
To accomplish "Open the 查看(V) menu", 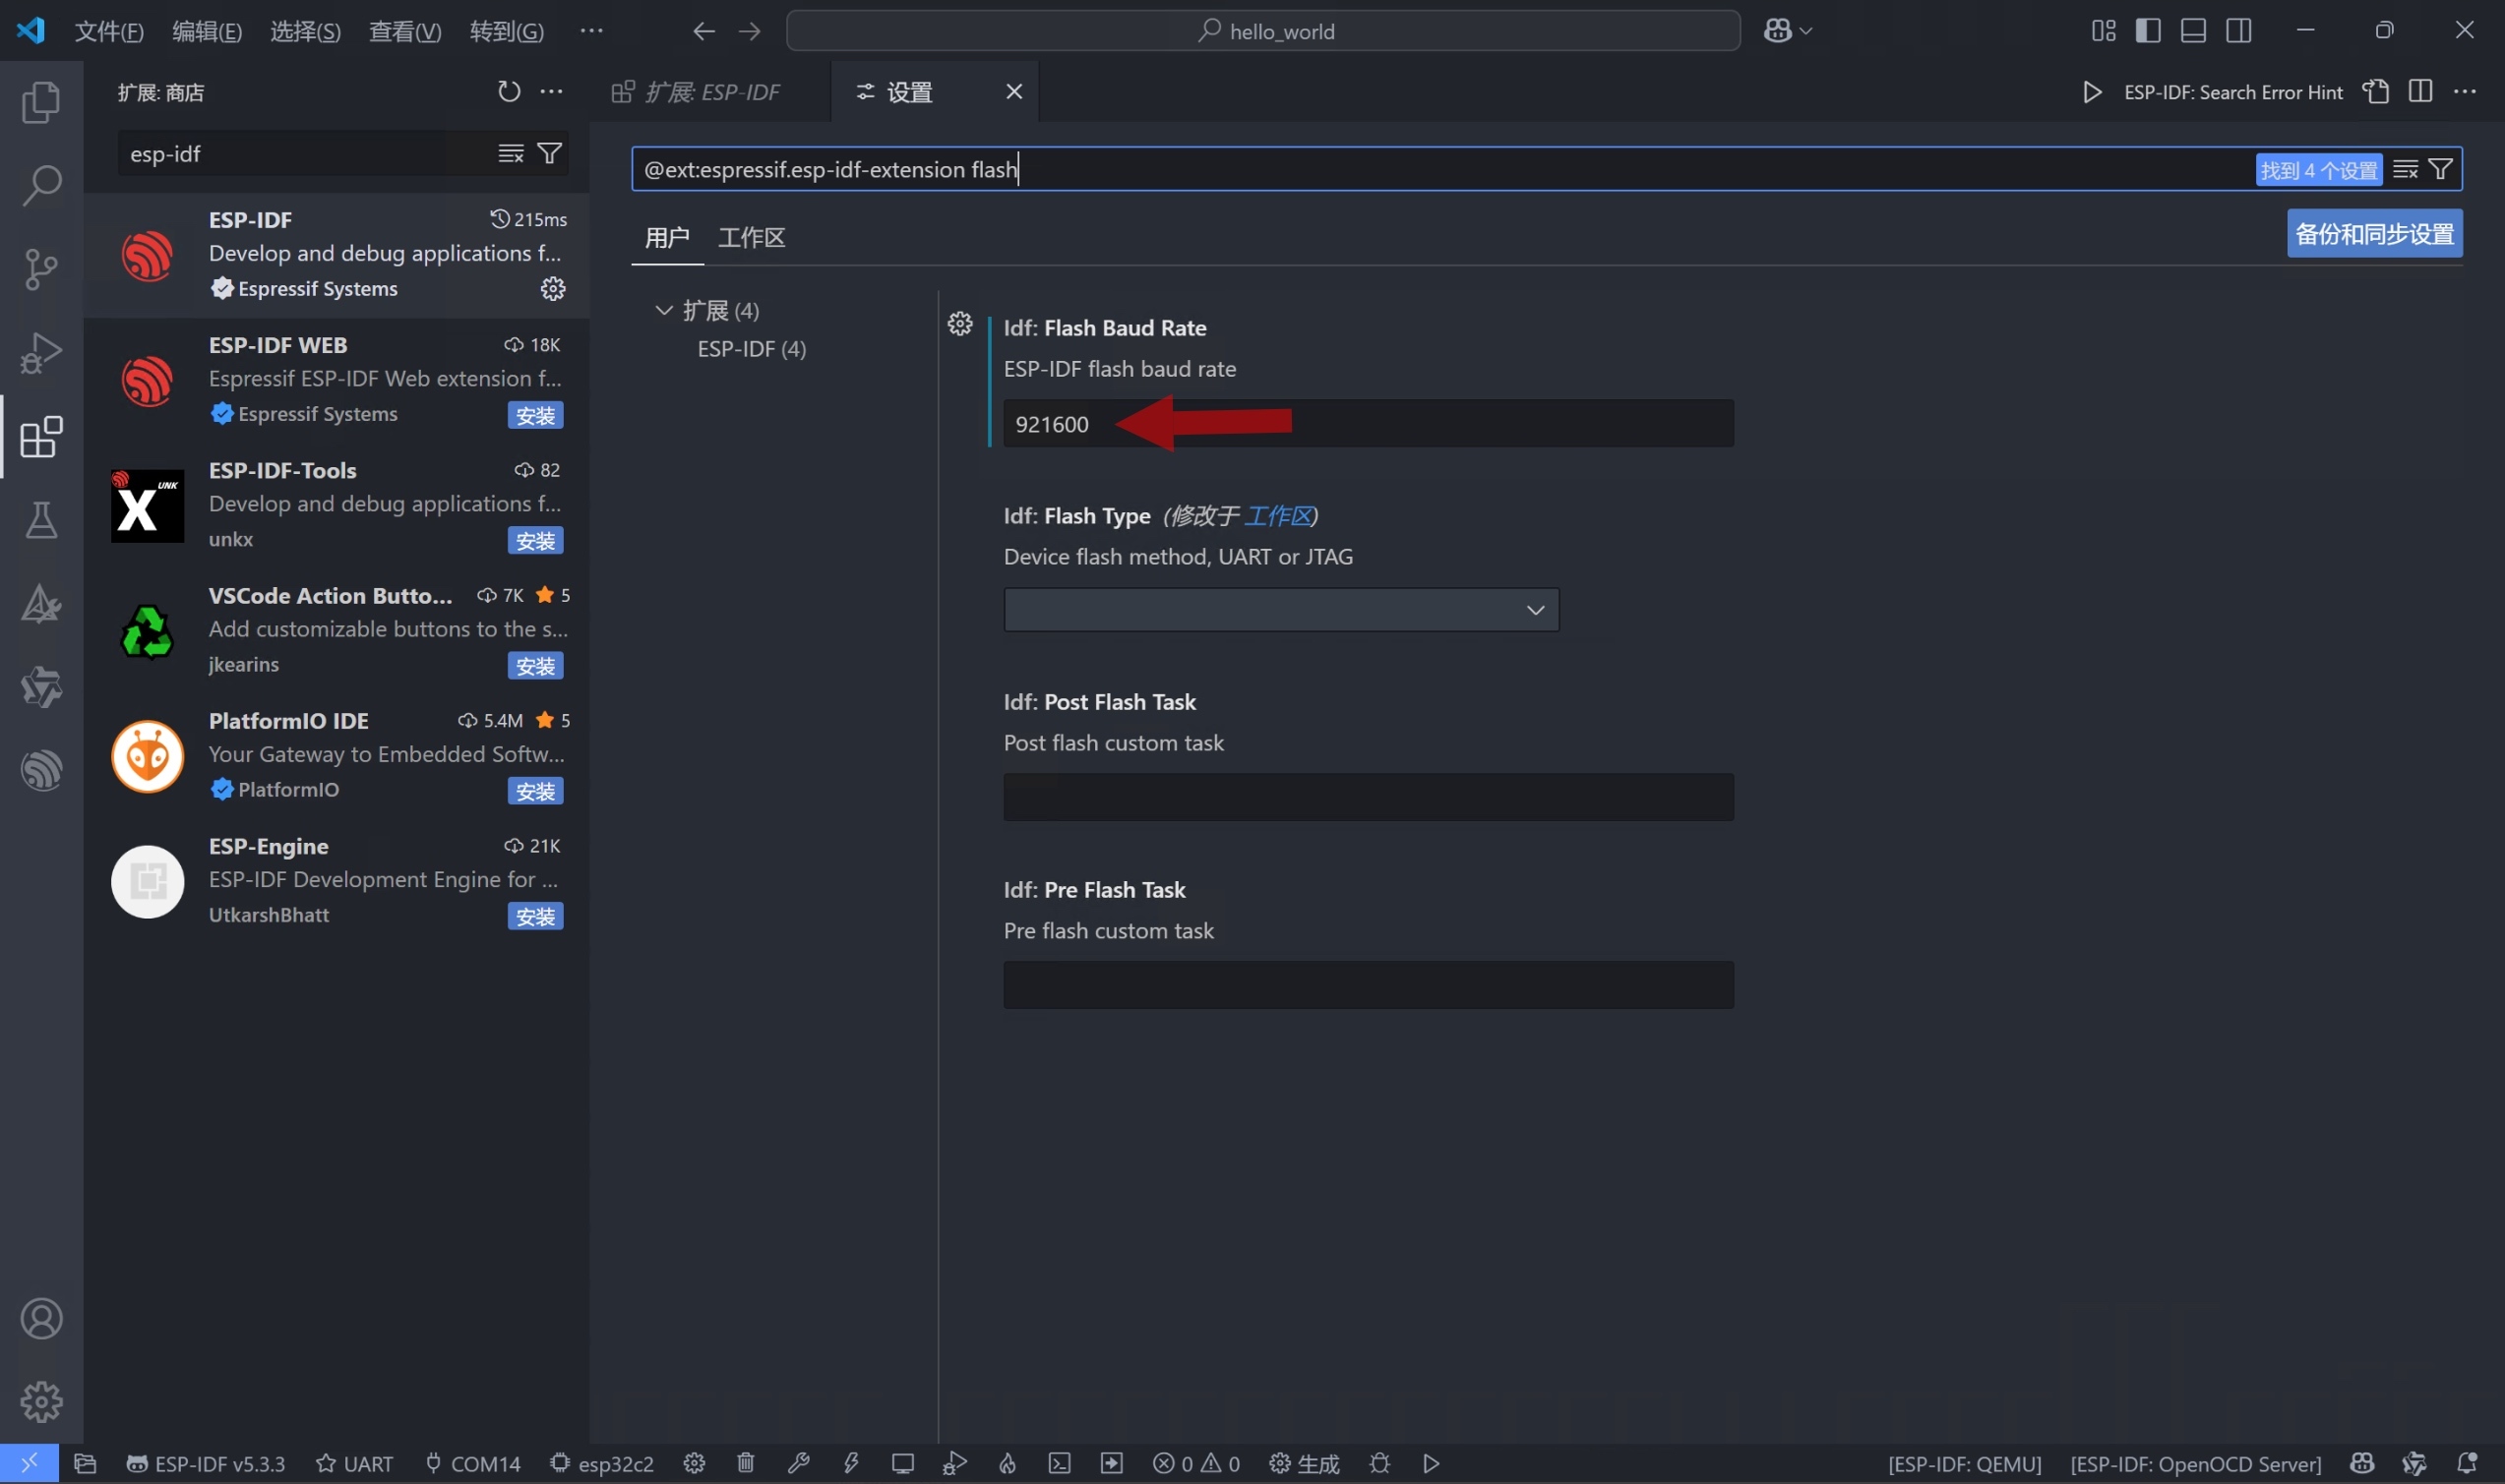I will pyautogui.click(x=404, y=31).
